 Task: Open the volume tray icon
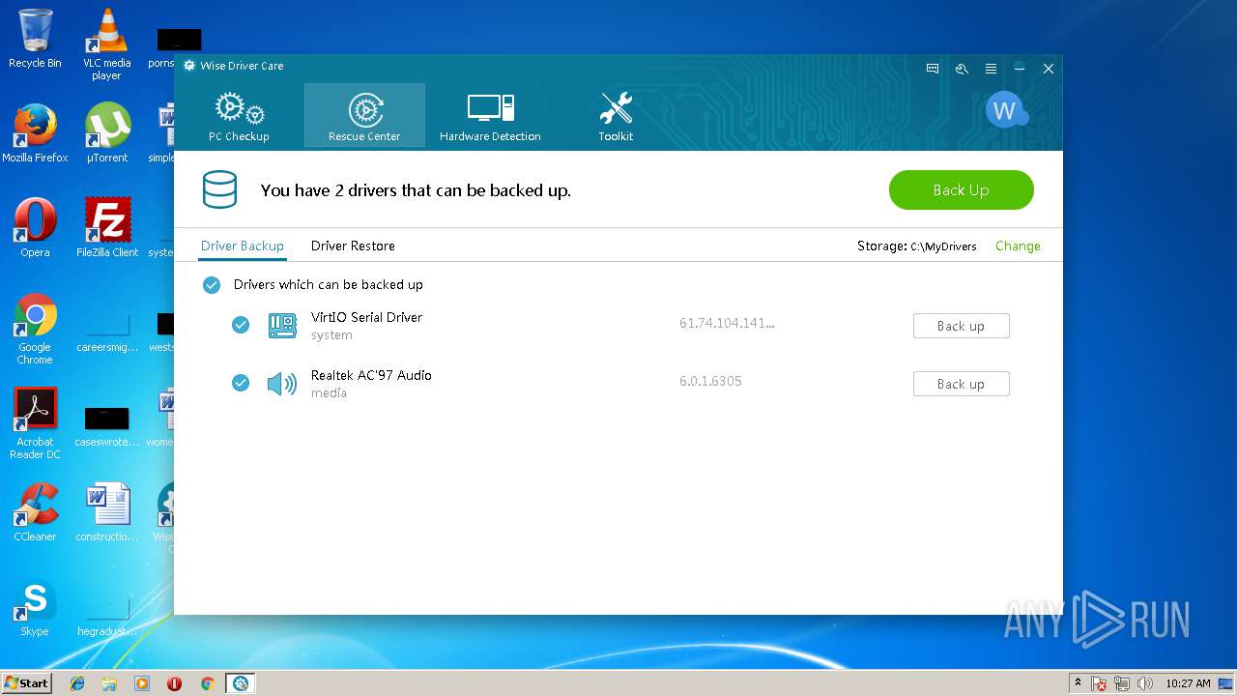tap(1145, 683)
